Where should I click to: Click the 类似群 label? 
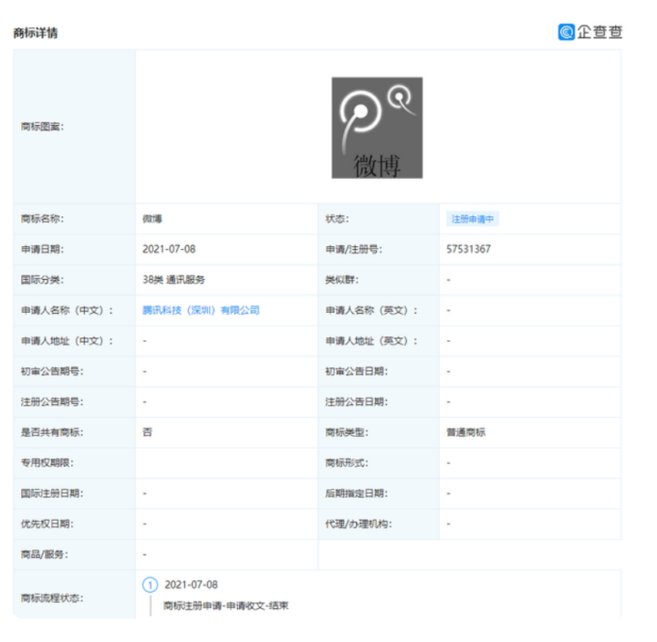(x=342, y=280)
